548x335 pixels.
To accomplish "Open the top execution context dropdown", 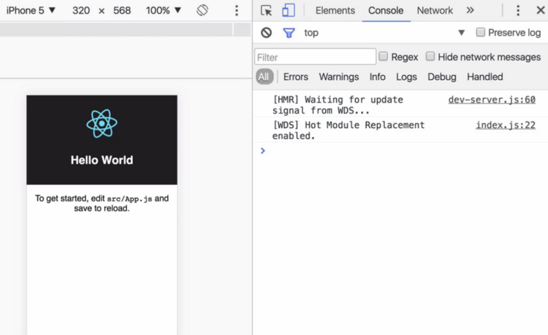I will click(x=384, y=32).
